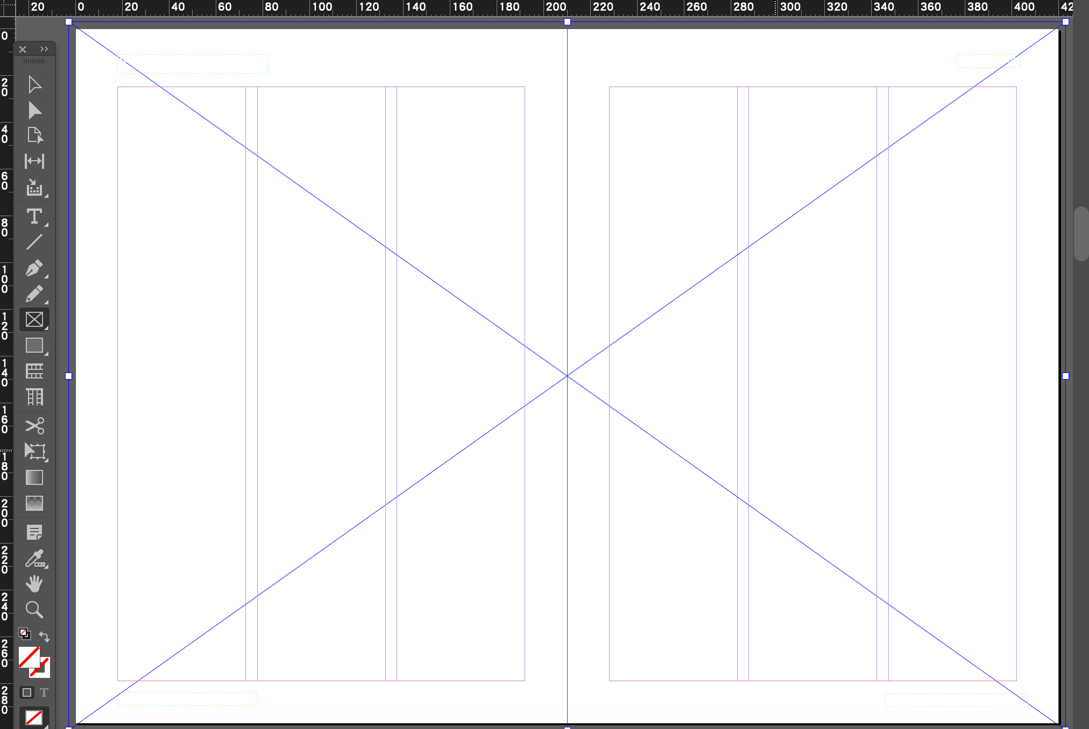
Task: Select the Page tool
Action: click(x=34, y=135)
